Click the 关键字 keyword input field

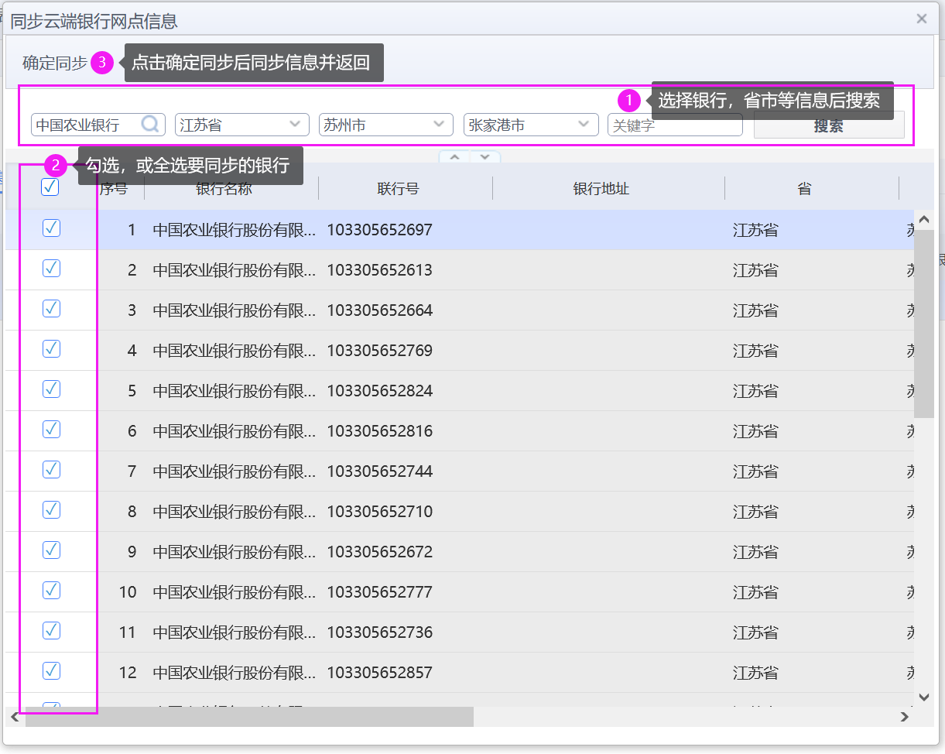tap(675, 125)
